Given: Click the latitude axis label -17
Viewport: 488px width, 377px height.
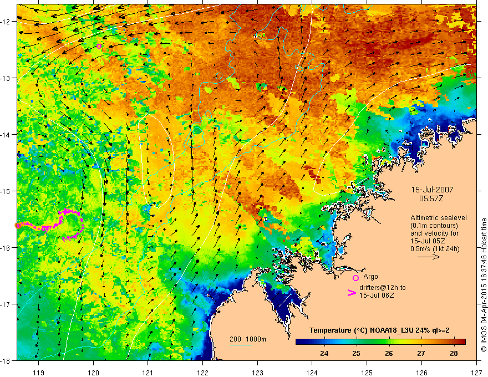Looking at the screenshot, I should tap(6, 304).
